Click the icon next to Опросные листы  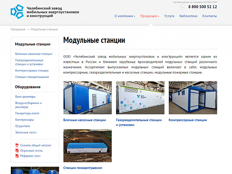coord(17,151)
